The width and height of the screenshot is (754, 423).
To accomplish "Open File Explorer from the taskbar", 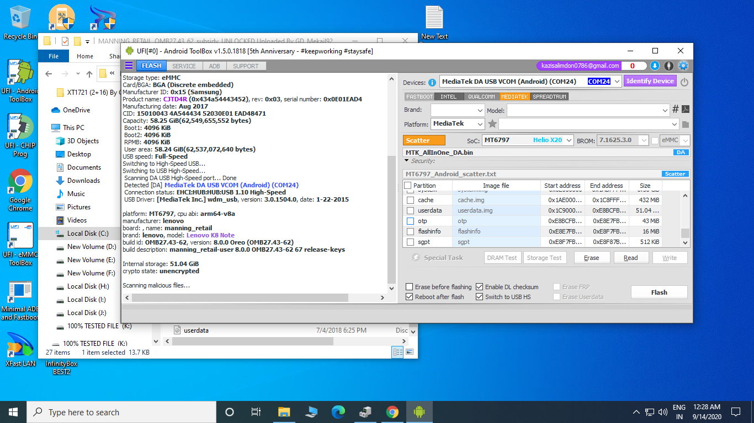I will 284,412.
